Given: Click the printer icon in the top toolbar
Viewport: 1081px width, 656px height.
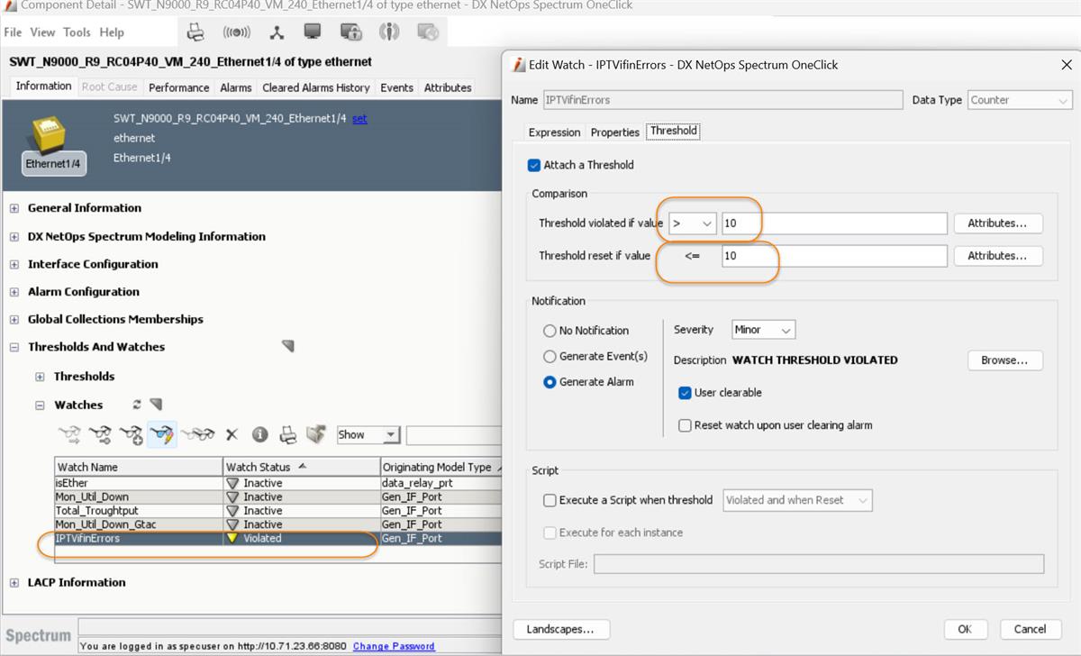Looking at the screenshot, I should [x=195, y=32].
